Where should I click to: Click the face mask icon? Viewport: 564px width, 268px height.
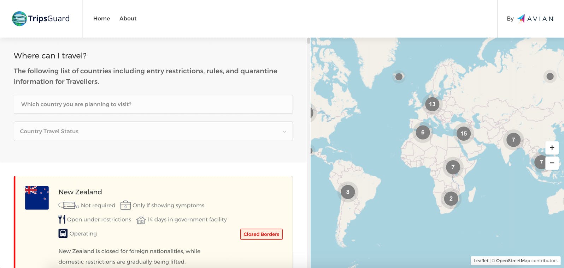coord(68,205)
